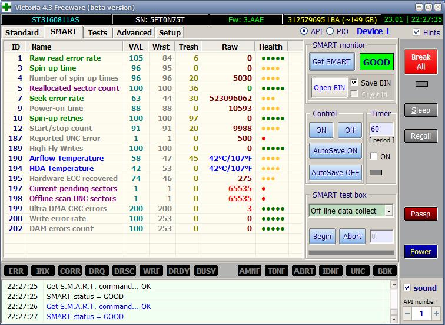Go to the Setup tab
The width and height of the screenshot is (445, 325).
click(170, 32)
